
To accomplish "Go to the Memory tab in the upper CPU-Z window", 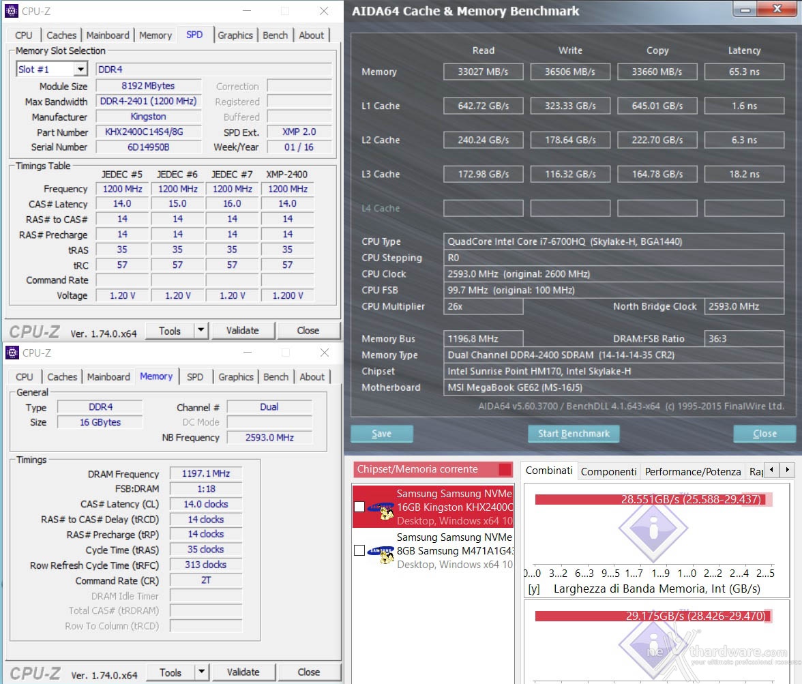I will (155, 35).
